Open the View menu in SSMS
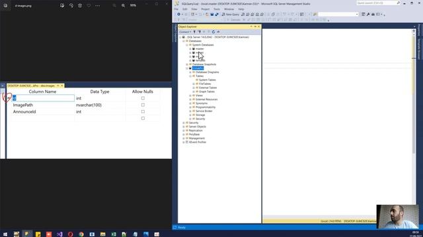The image size is (423, 237). pyautogui.click(x=194, y=9)
